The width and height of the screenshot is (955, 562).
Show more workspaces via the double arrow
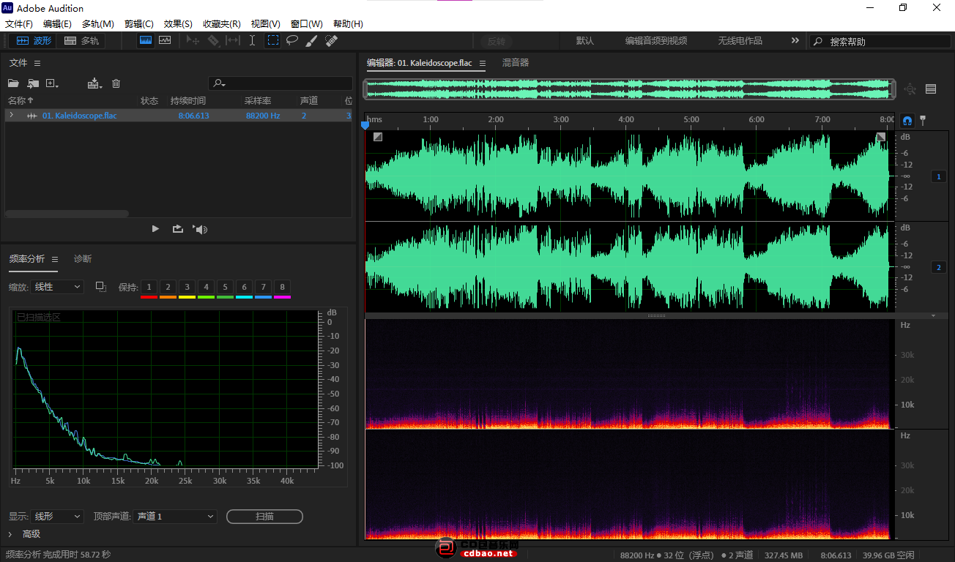click(x=795, y=41)
